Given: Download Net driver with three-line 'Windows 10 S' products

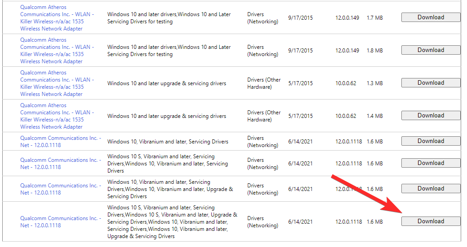Looking at the screenshot, I should (431, 163).
